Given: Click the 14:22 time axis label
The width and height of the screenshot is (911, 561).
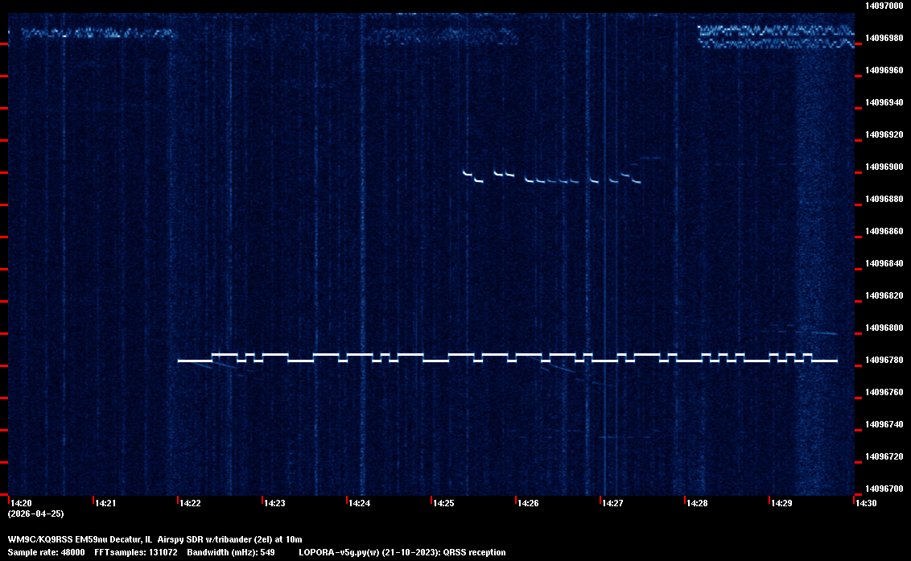Looking at the screenshot, I should tap(191, 504).
